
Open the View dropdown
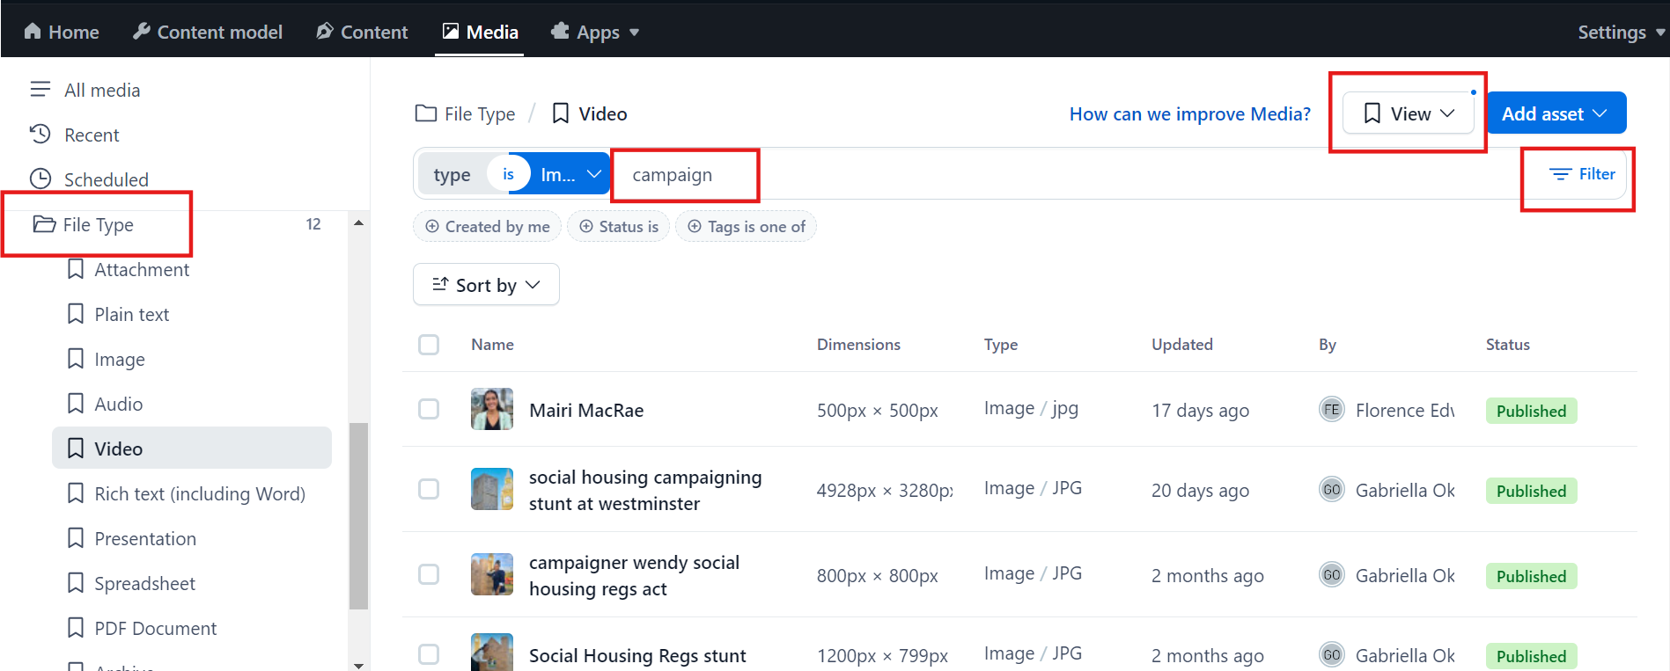(1409, 113)
